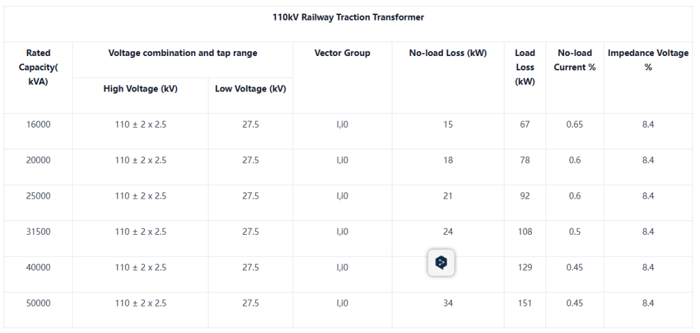The width and height of the screenshot is (700, 333).
Task: Click the no-load loss value 34
Action: pyautogui.click(x=448, y=303)
